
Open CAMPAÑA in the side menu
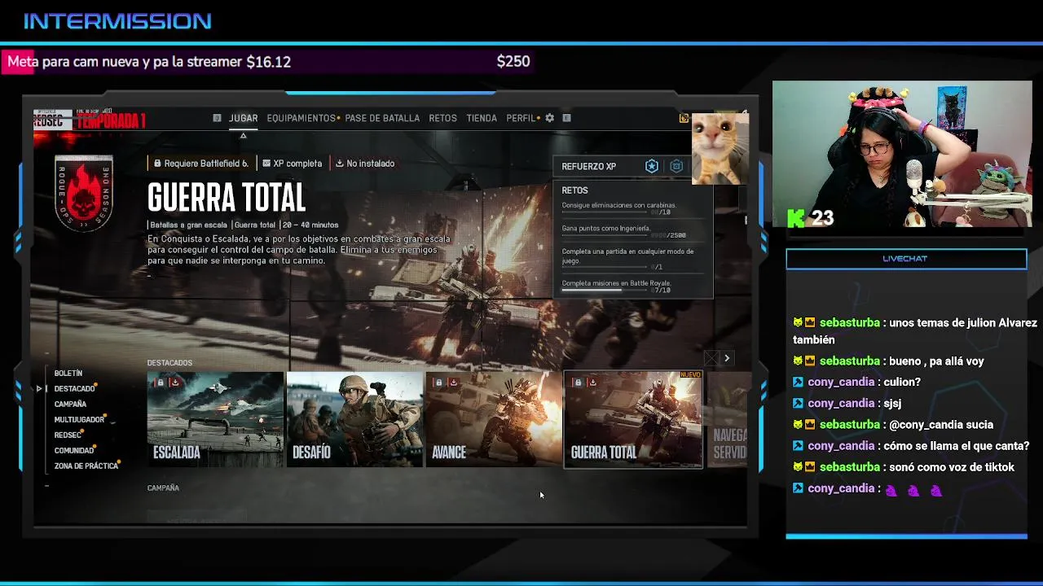(x=70, y=405)
